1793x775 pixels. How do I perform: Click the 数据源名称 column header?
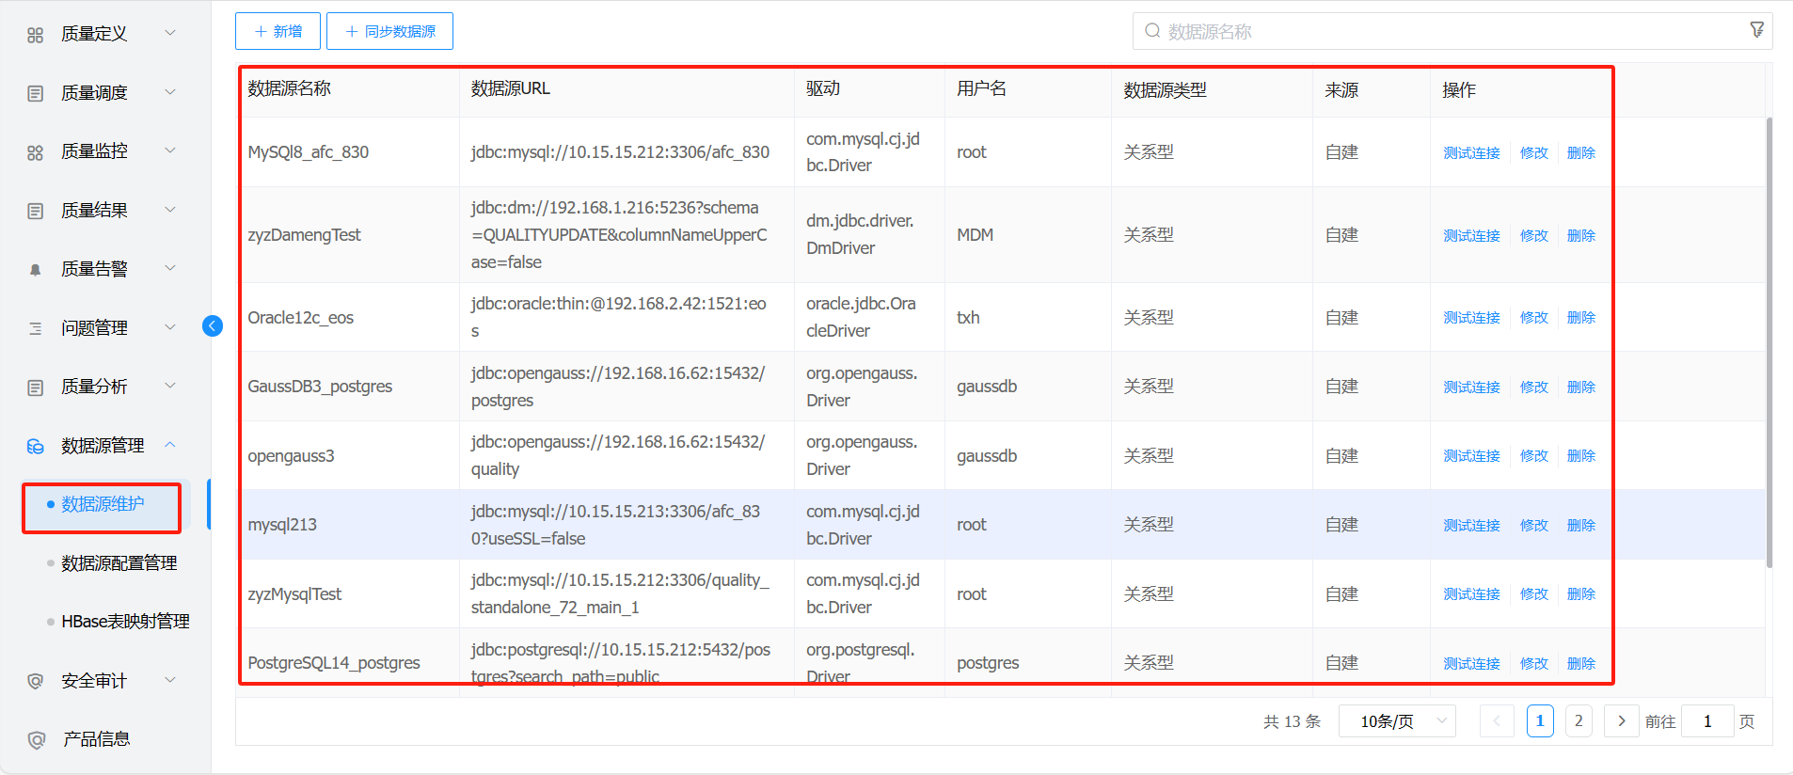(289, 88)
